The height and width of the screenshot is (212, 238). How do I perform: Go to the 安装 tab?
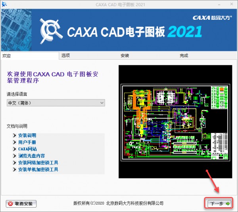click(125, 56)
